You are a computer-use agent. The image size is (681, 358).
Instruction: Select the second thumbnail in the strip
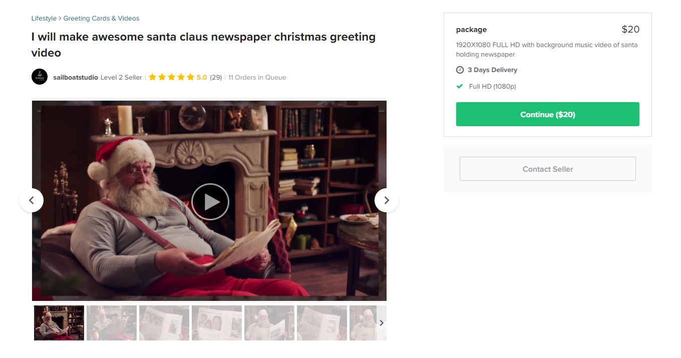(112, 323)
